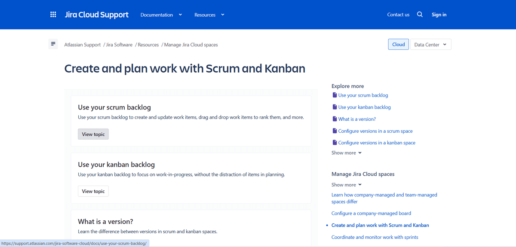Image resolution: width=516 pixels, height=247 pixels.
Task: Click document icon beside Use your kanban backlog
Action: pyautogui.click(x=335, y=107)
